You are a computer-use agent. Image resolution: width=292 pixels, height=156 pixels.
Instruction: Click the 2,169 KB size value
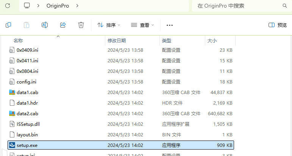[223, 103]
